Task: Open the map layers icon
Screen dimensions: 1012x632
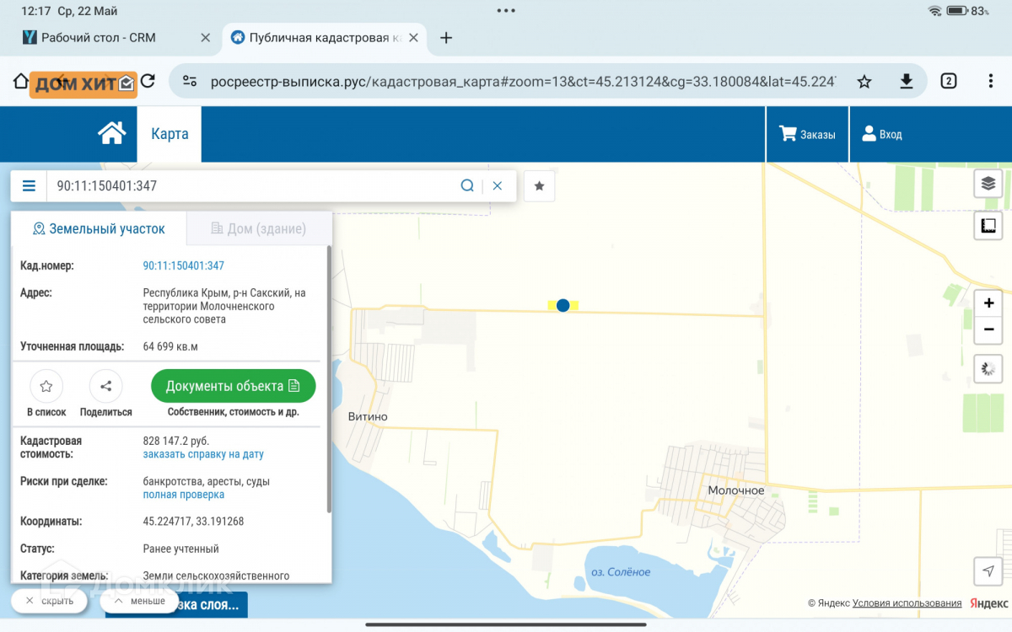Action: point(988,183)
